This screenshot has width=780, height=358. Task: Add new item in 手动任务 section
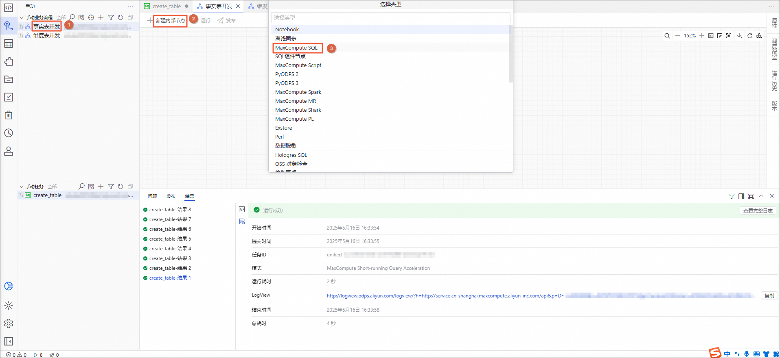point(101,187)
